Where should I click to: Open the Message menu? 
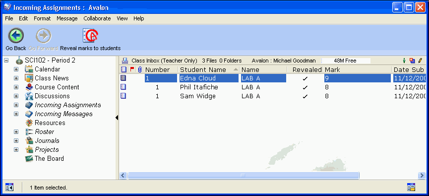67,19
